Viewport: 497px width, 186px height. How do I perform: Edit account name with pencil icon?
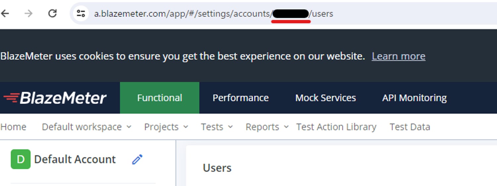pos(137,159)
